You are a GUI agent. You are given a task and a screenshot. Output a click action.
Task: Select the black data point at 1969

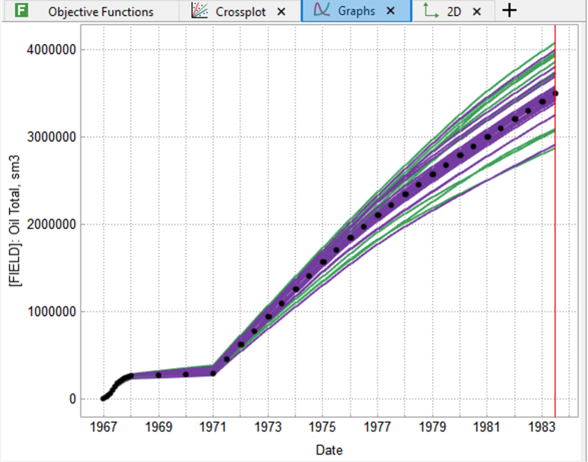[158, 375]
